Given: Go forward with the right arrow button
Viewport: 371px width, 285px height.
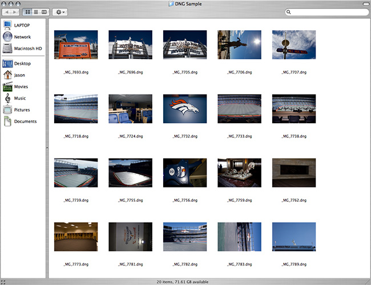Looking at the screenshot, I should coord(15,12).
